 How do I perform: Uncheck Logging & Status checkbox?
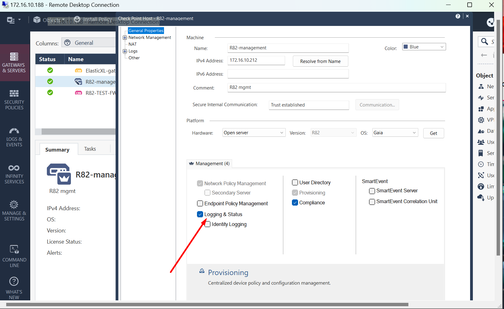click(200, 214)
